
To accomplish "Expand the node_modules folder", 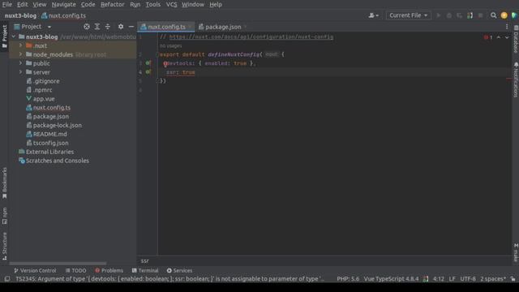I will [x=20, y=54].
